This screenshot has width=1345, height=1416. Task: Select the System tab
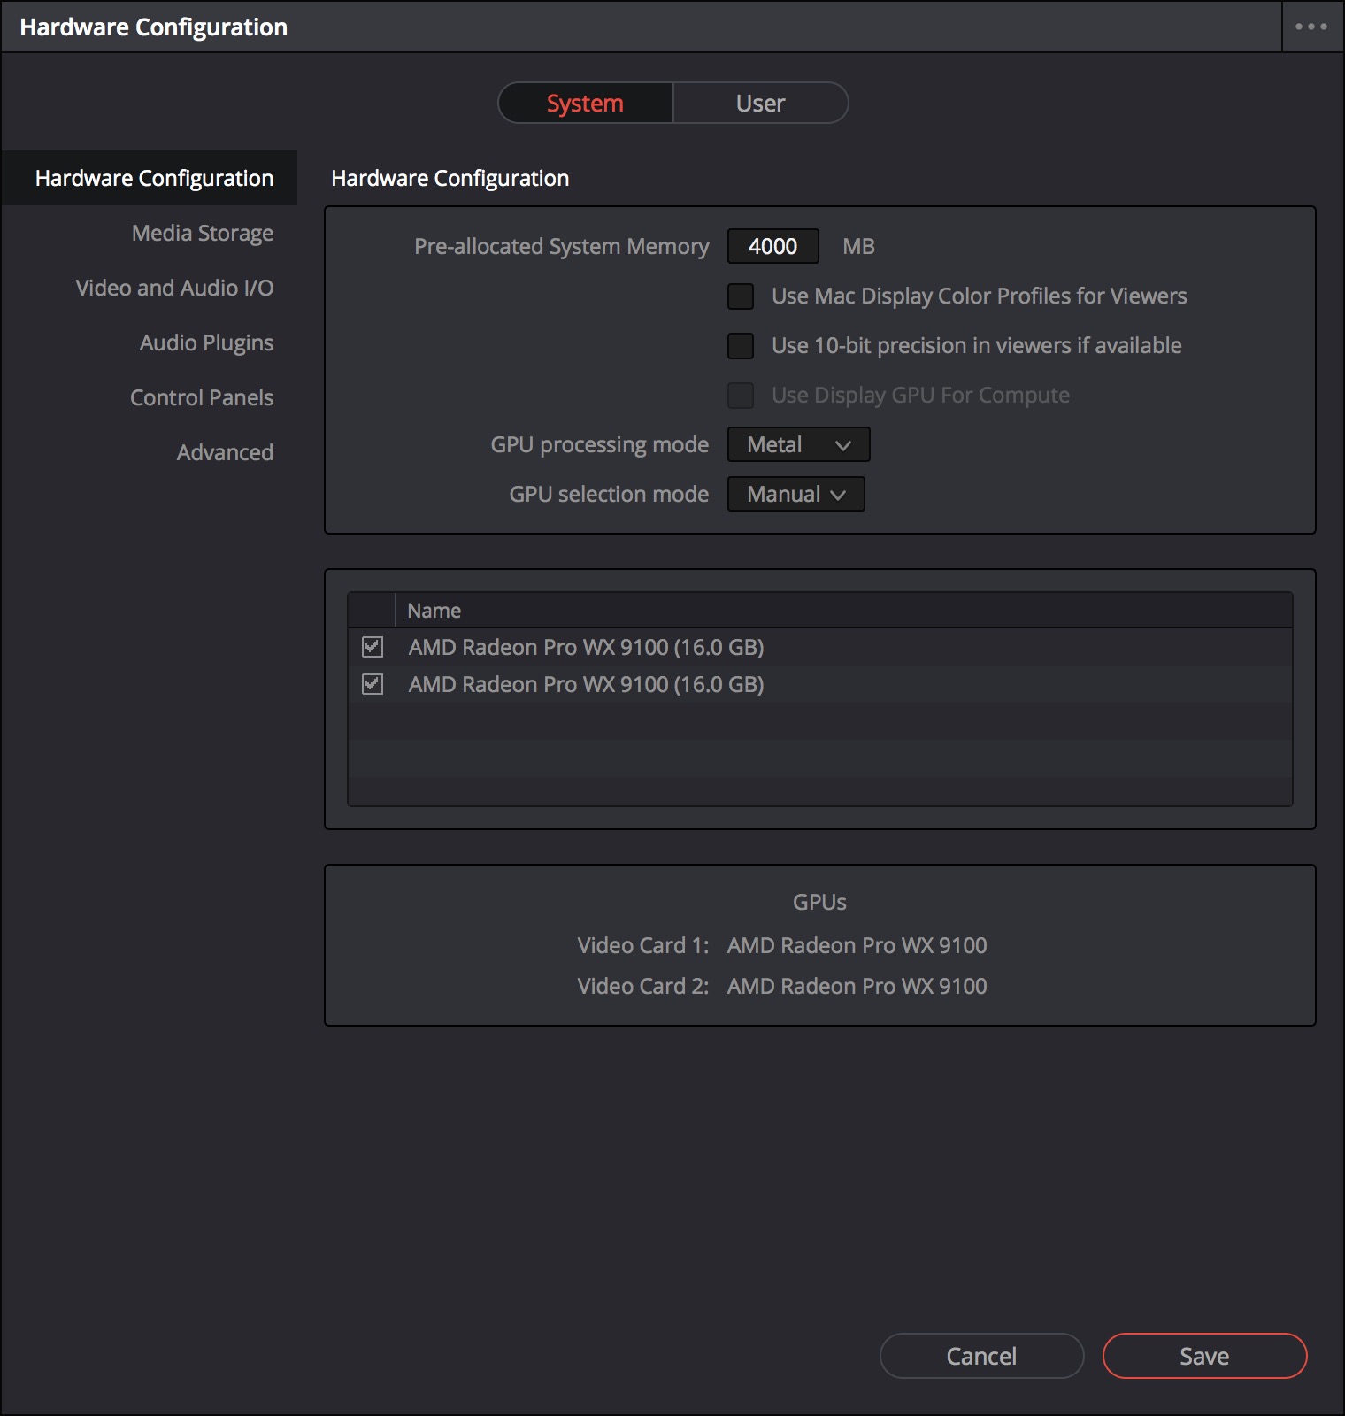585,104
